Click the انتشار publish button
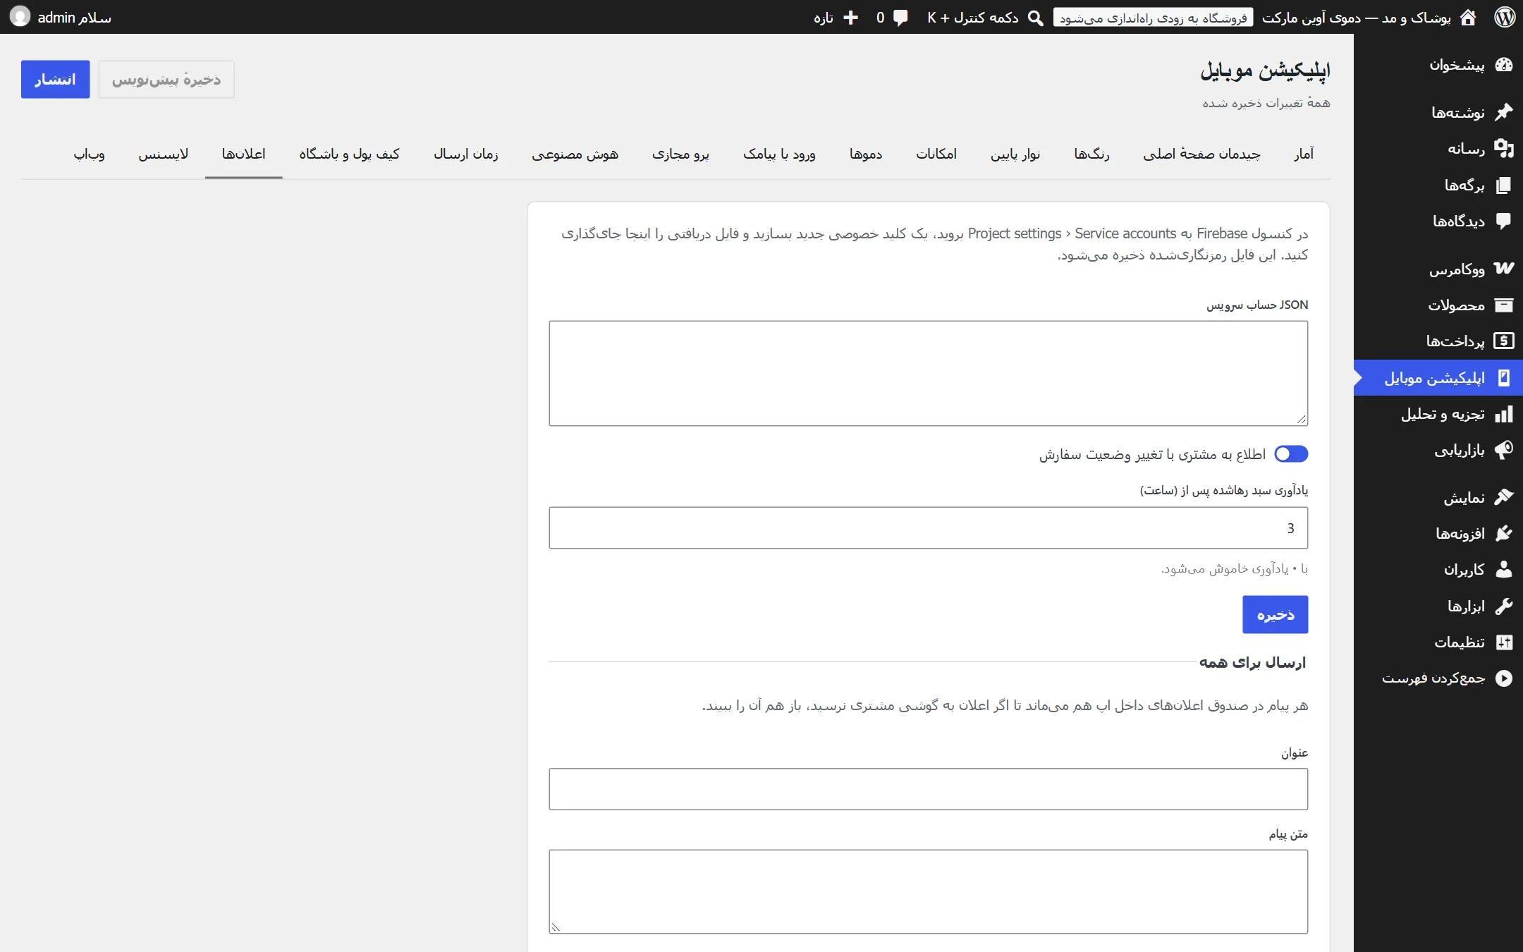 [55, 79]
